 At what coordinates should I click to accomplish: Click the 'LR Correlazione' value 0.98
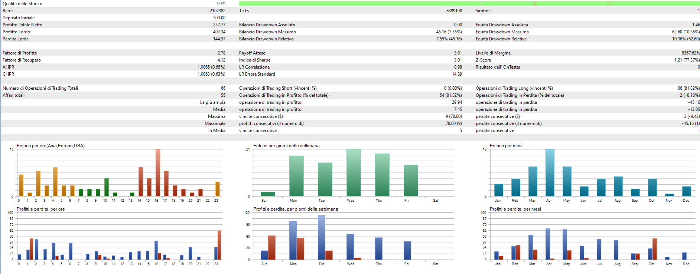click(458, 67)
